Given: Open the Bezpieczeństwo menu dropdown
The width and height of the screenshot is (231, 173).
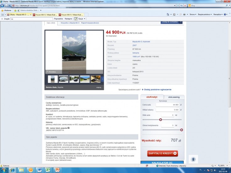Looking at the screenshot, I should pyautogui.click(x=205, y=14).
